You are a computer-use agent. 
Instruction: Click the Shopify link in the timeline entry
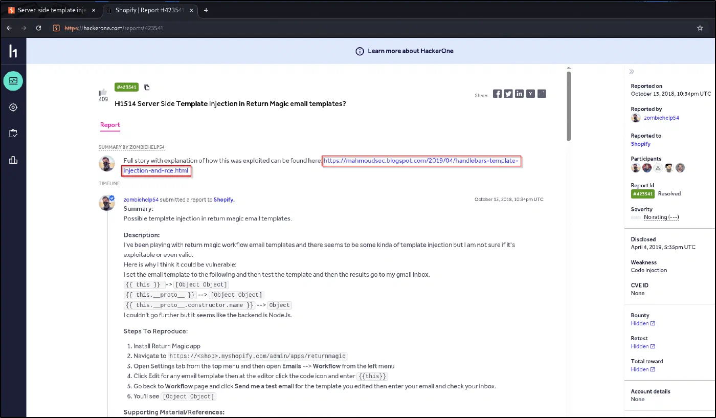click(223, 200)
